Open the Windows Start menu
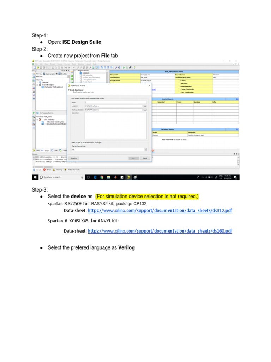271x362 pixels. 35,177
